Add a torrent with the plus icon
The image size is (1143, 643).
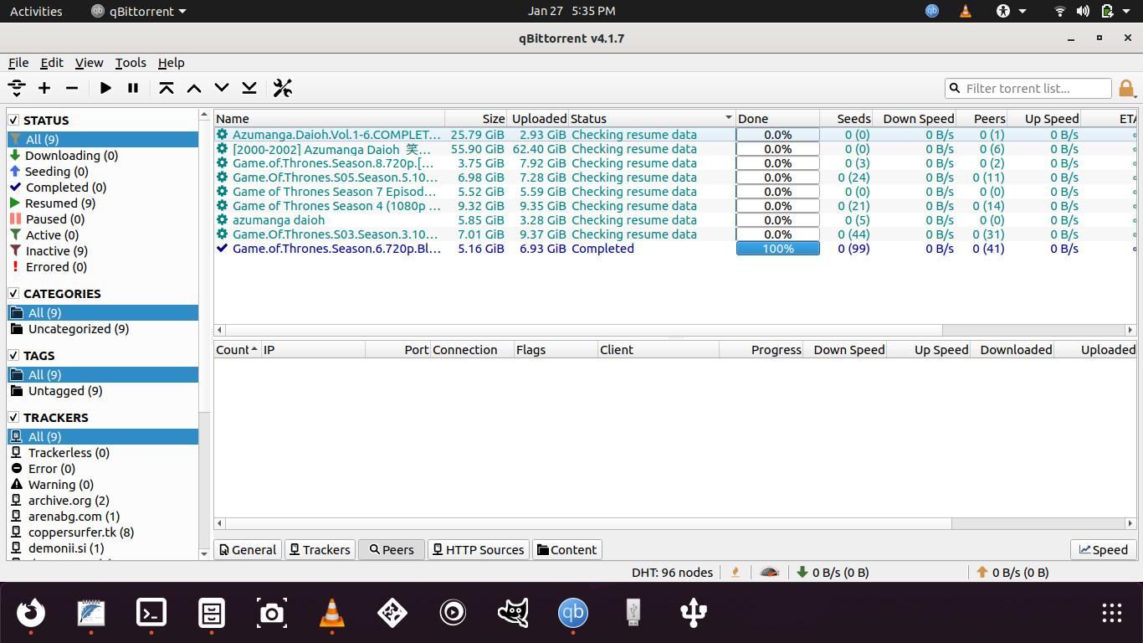click(x=44, y=88)
